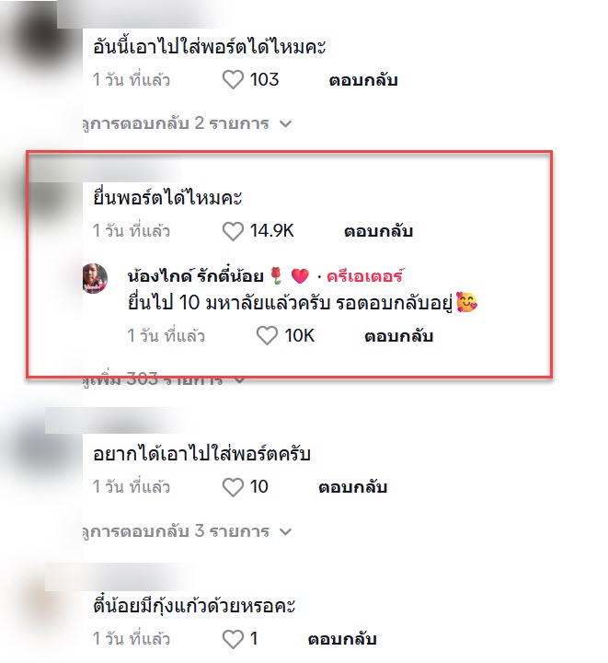Open the creator's profile picture
608x663 pixels.
click(x=95, y=278)
